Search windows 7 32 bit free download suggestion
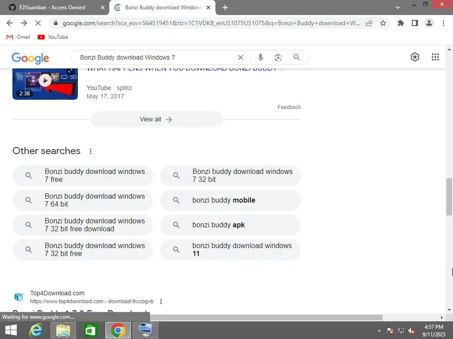The image size is (453, 339). 83,225
